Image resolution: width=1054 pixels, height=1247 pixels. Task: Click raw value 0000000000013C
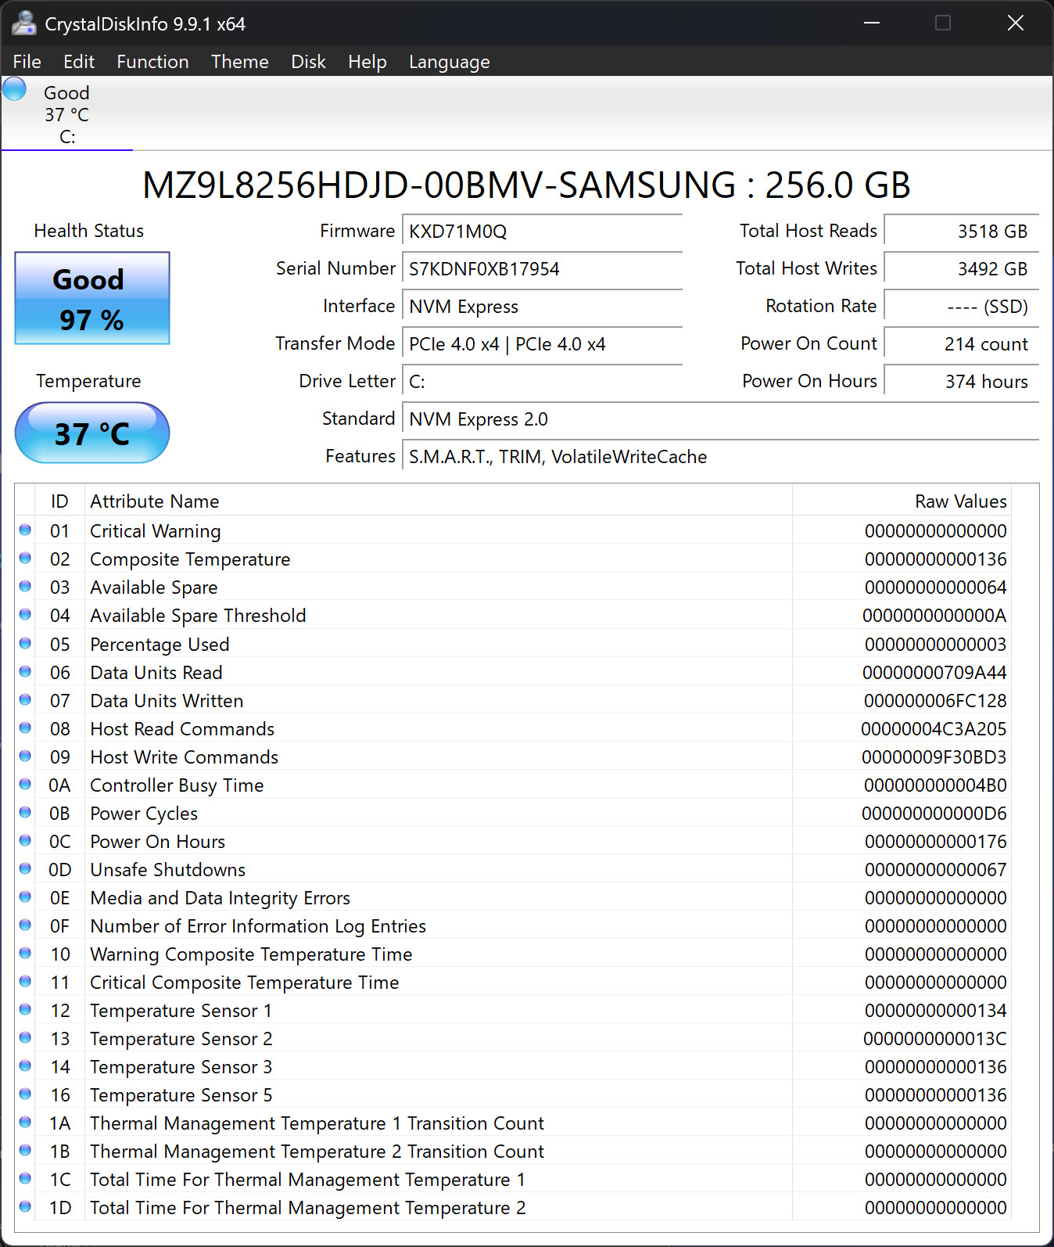(x=935, y=1039)
